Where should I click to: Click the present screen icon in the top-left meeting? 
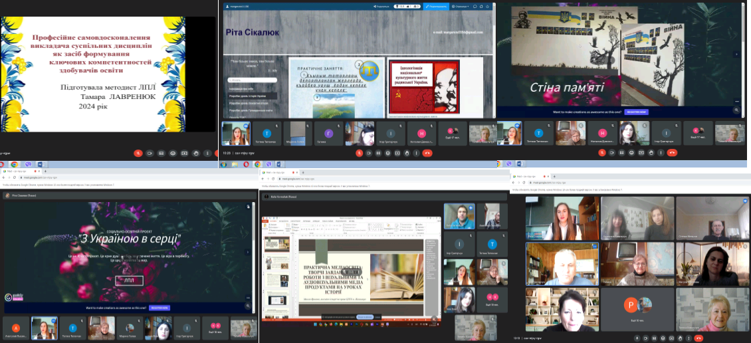[185, 153]
